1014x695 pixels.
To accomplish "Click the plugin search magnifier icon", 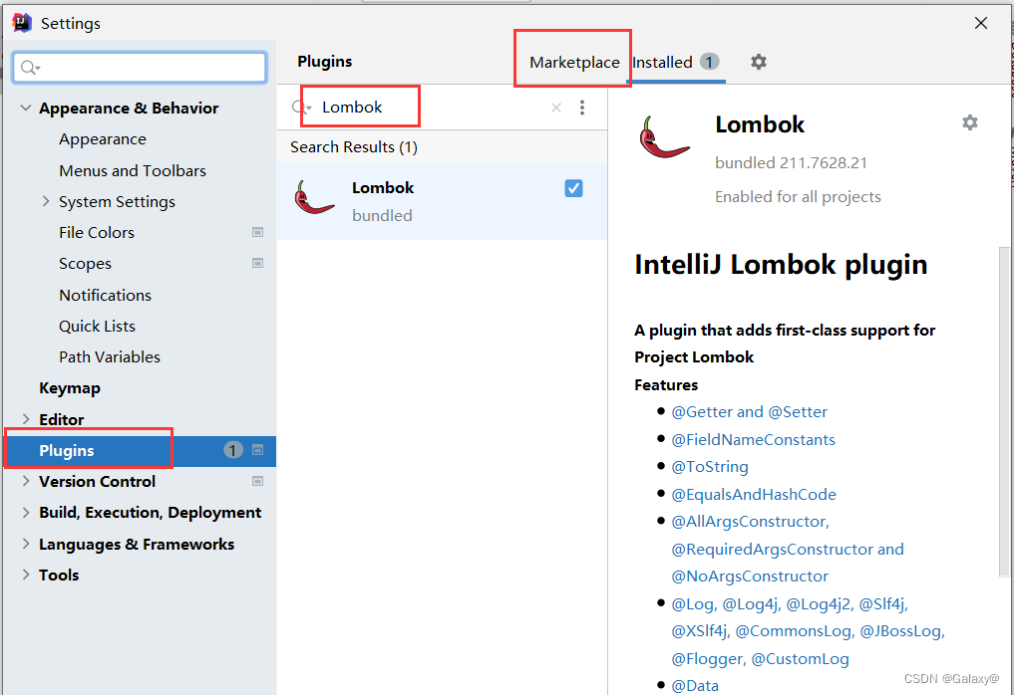I will point(301,108).
